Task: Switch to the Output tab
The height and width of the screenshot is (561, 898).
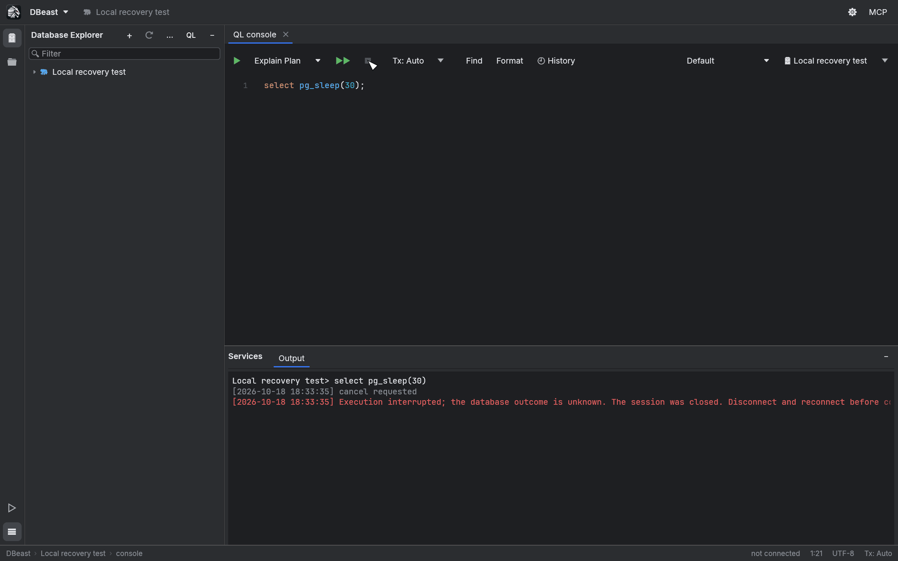Action: click(291, 358)
